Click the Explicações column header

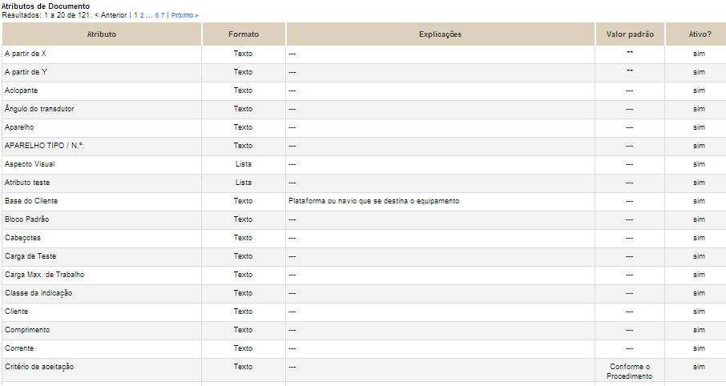coord(440,34)
